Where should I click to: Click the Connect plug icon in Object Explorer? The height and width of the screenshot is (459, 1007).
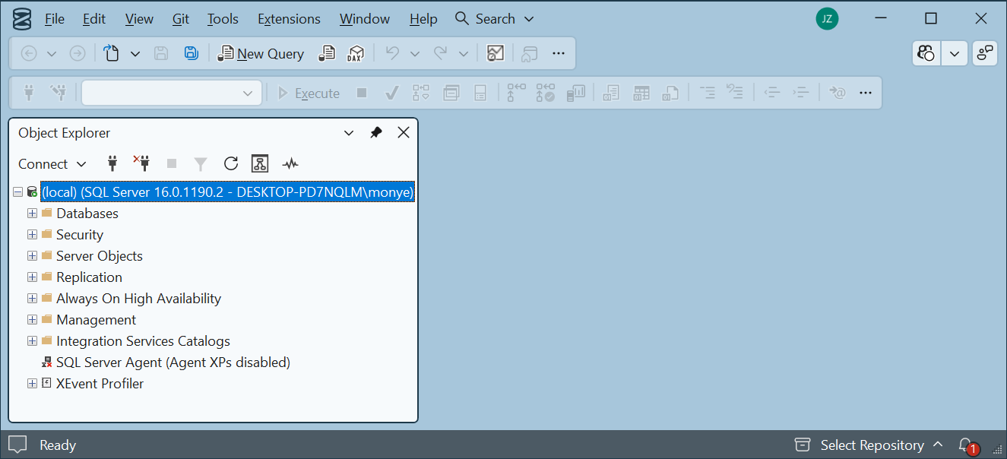(113, 163)
